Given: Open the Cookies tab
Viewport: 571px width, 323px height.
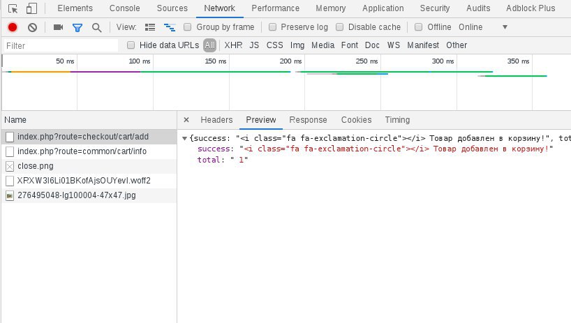Looking at the screenshot, I should click(x=356, y=120).
